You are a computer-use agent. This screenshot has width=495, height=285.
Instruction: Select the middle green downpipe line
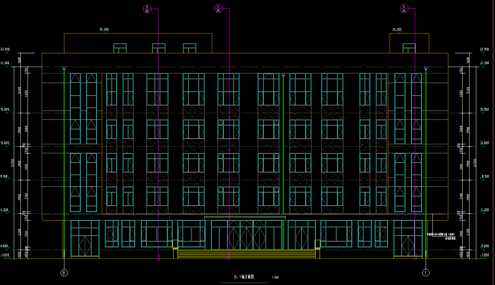[x=283, y=145]
